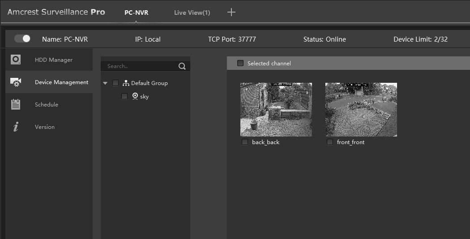
Task: Click the back_back channel label
Action: pyautogui.click(x=265, y=142)
